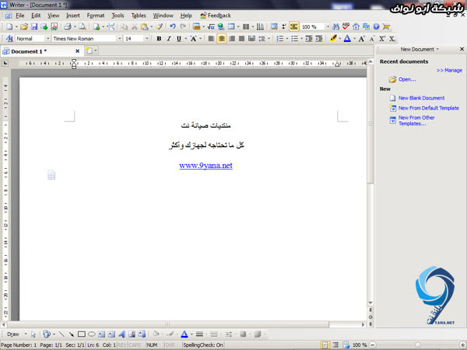Open the Format menu
This screenshot has height=350, width=467.
[x=96, y=16]
